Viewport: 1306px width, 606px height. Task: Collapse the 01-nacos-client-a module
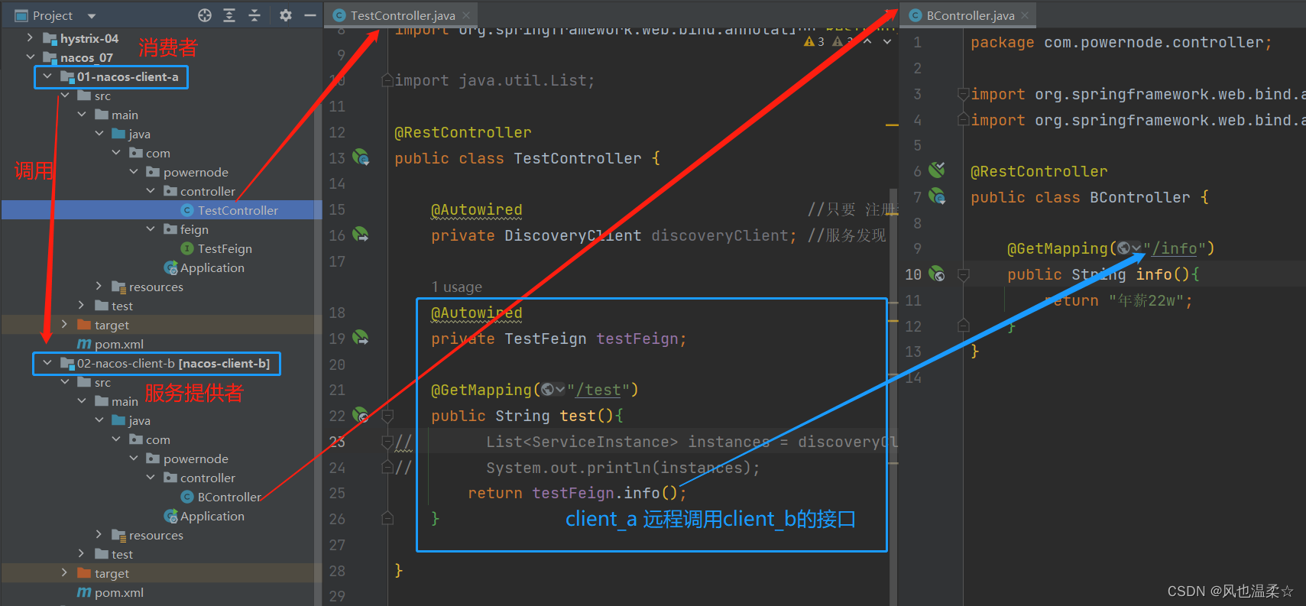tap(47, 76)
